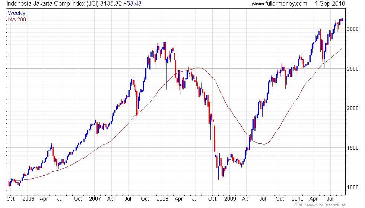Image resolution: width=365 pixels, height=208 pixels.
Task: Click the 2500 y-axis label
Action: 353,69
